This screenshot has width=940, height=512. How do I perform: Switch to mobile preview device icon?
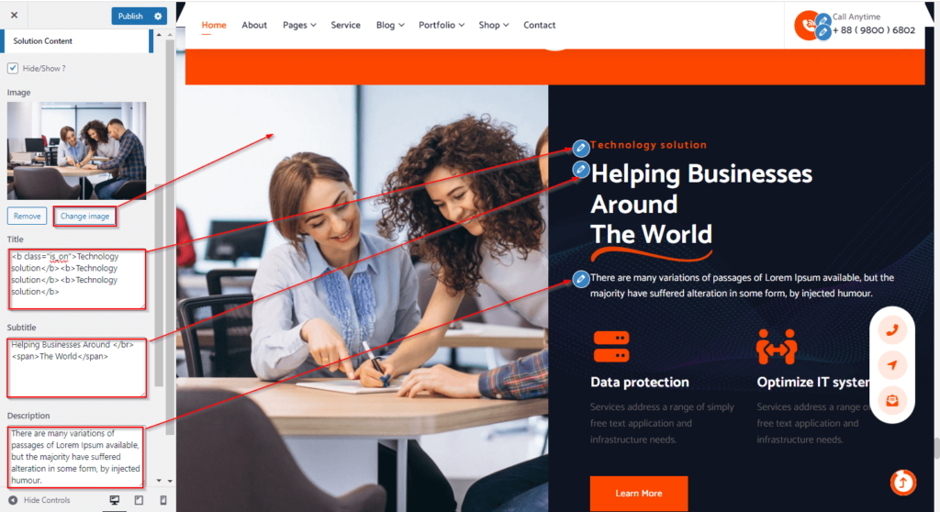click(163, 500)
